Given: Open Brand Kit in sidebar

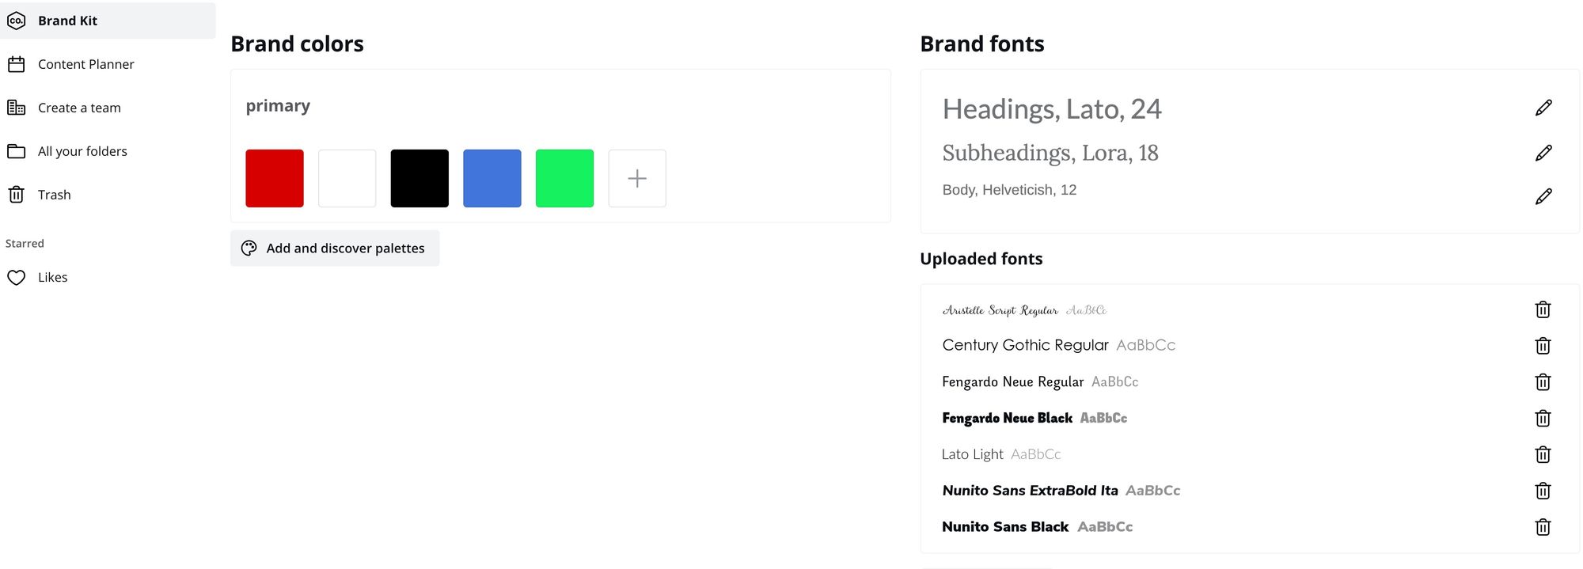Looking at the screenshot, I should click(67, 21).
